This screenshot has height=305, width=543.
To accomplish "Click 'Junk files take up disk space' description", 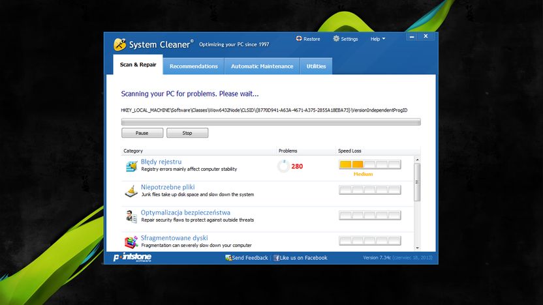I will coord(197,195).
